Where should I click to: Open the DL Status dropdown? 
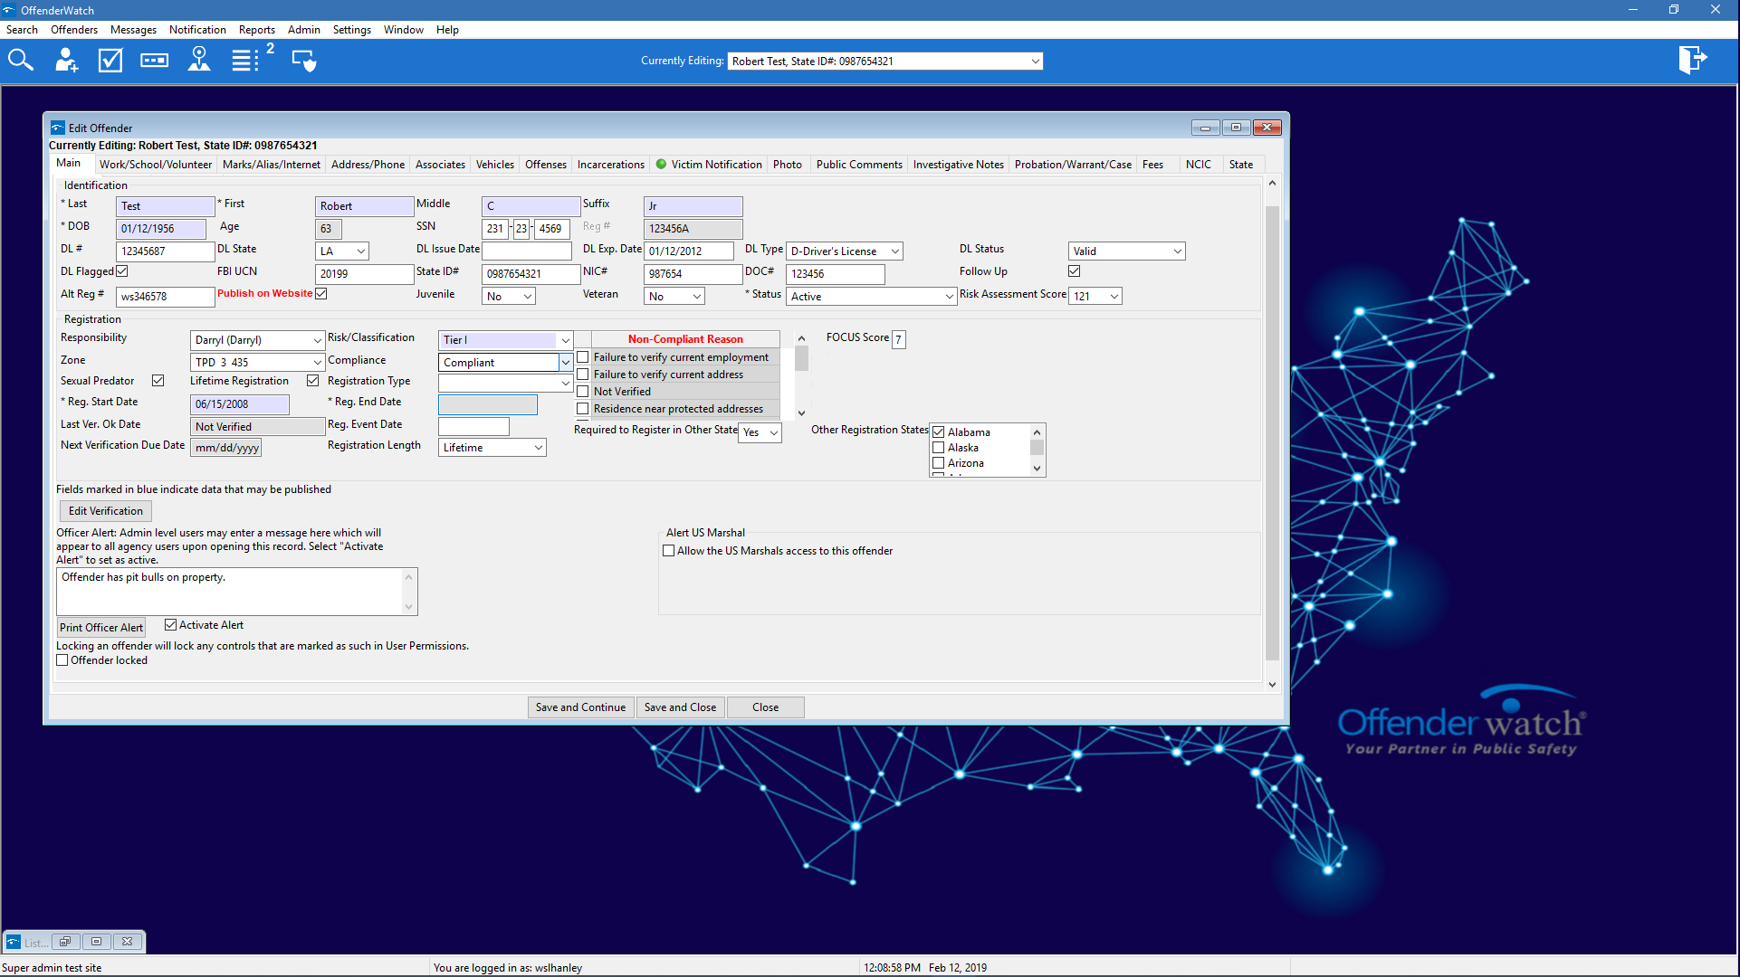(x=1177, y=251)
